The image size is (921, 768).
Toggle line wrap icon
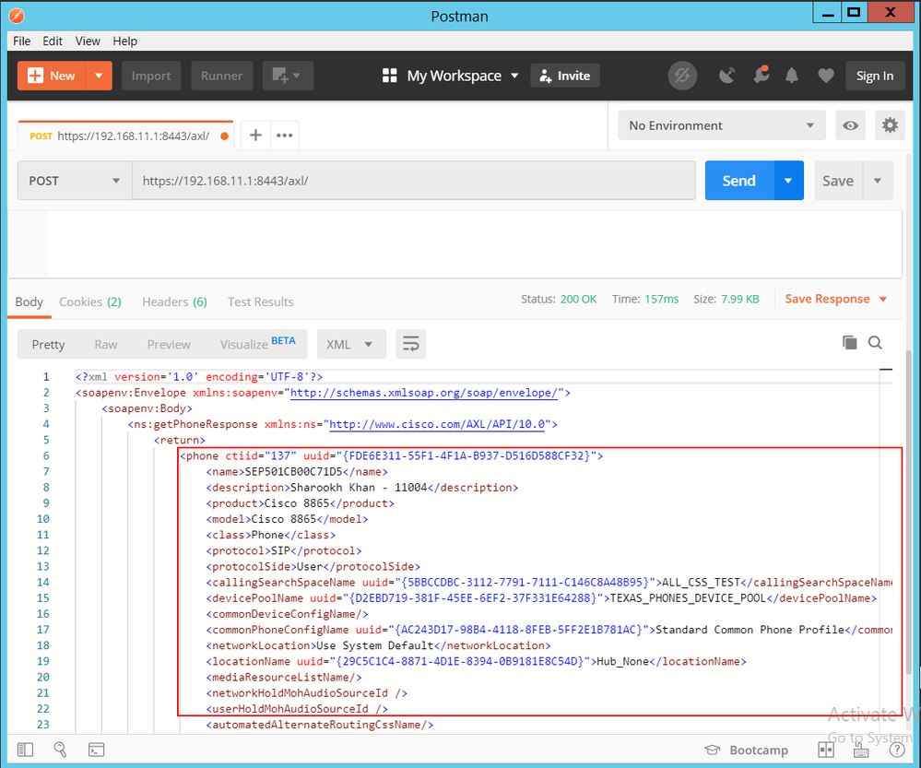point(410,344)
